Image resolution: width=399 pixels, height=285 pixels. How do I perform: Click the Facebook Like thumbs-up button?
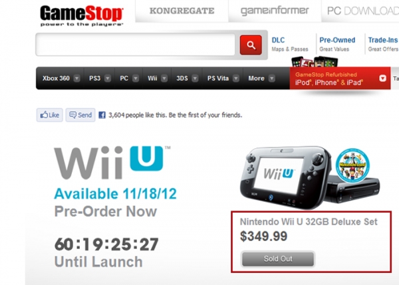point(49,115)
